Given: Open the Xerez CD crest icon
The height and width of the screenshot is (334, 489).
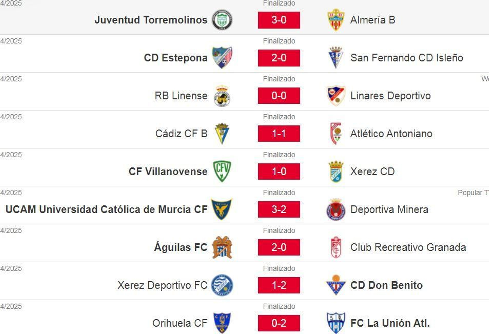Looking at the screenshot, I should pyautogui.click(x=335, y=171).
